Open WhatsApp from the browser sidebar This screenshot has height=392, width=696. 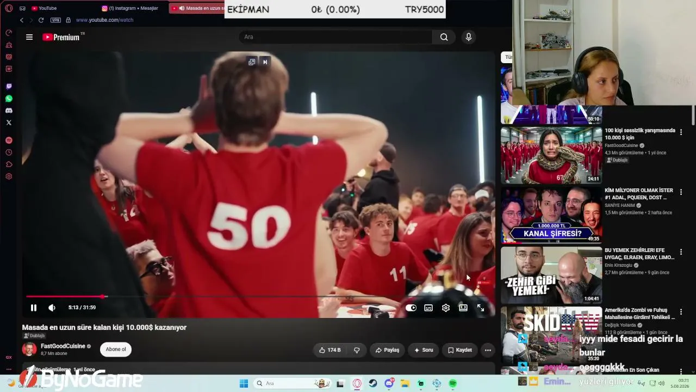point(9,99)
